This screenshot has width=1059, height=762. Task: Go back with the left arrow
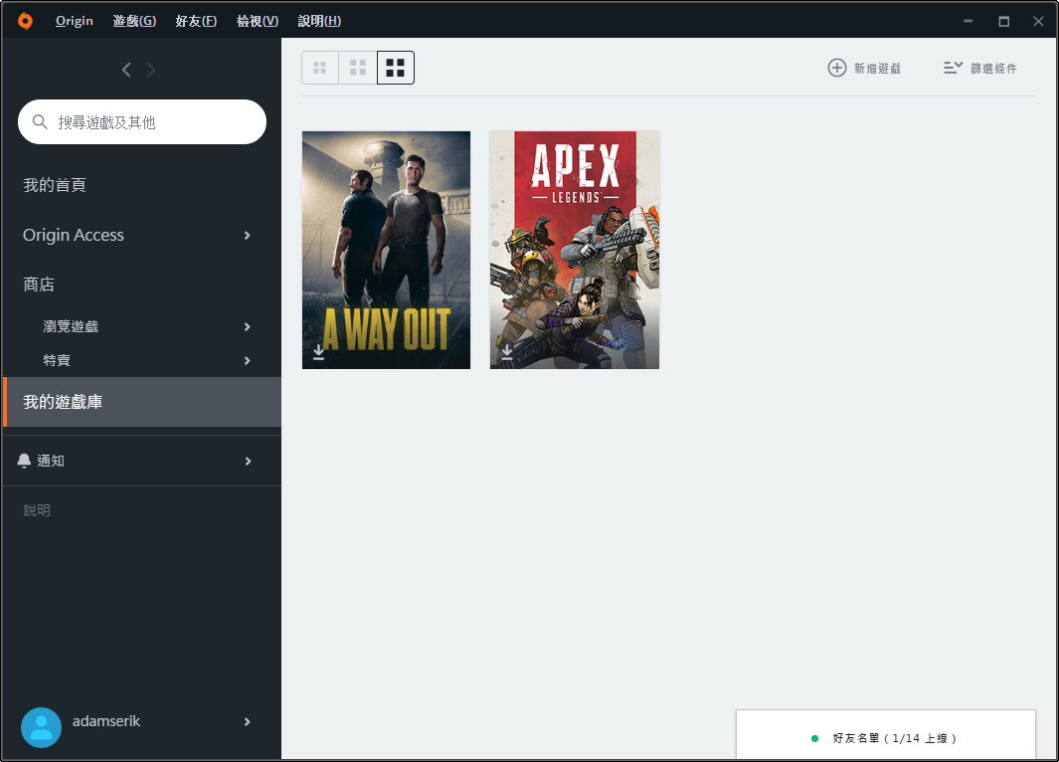click(126, 70)
